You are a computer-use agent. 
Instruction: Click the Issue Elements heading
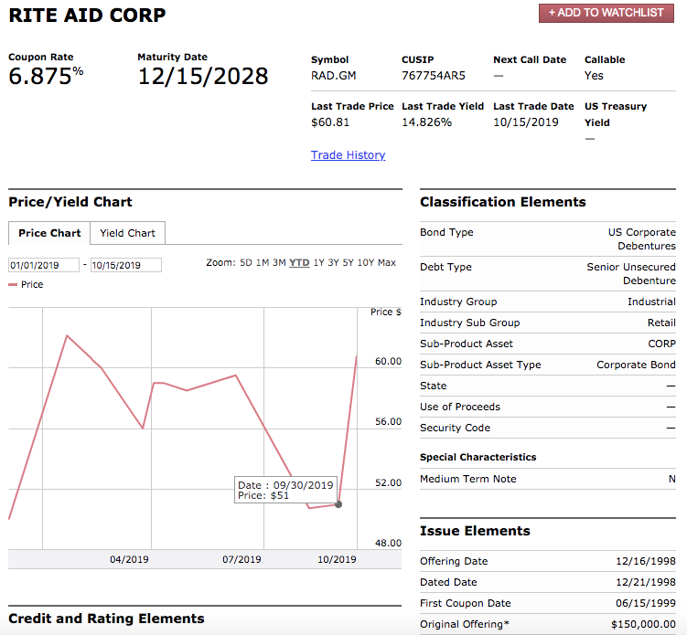pyautogui.click(x=475, y=531)
